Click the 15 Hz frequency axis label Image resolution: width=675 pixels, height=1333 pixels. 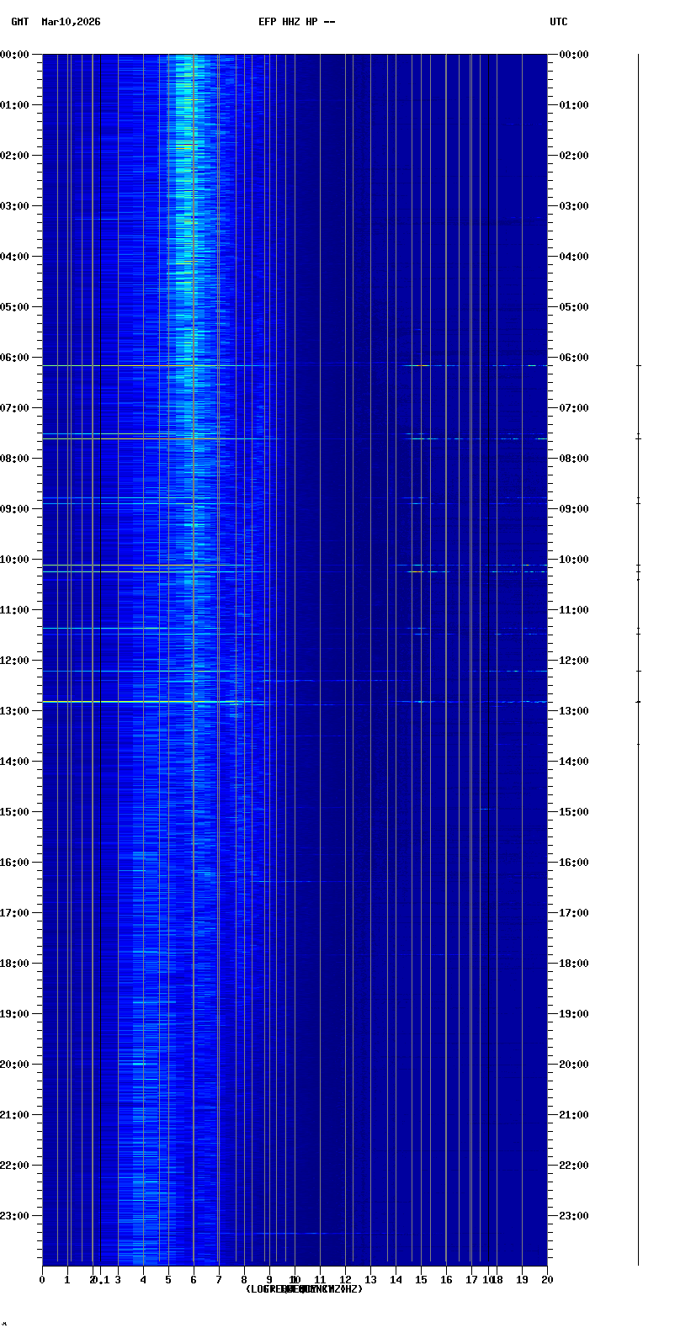click(421, 1280)
